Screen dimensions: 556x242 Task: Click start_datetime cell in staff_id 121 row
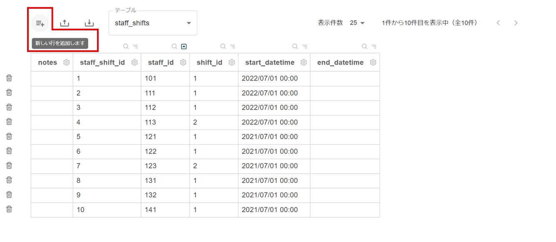[x=274, y=137]
